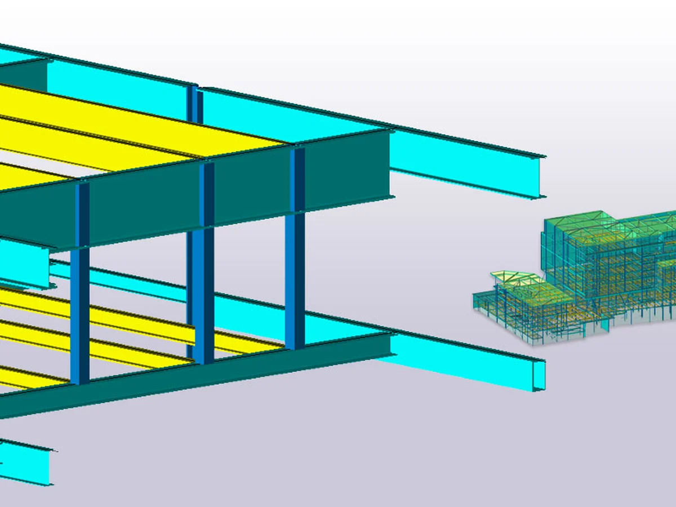Select the lower cyan beam extending right
676x507 pixels.
pos(462,361)
